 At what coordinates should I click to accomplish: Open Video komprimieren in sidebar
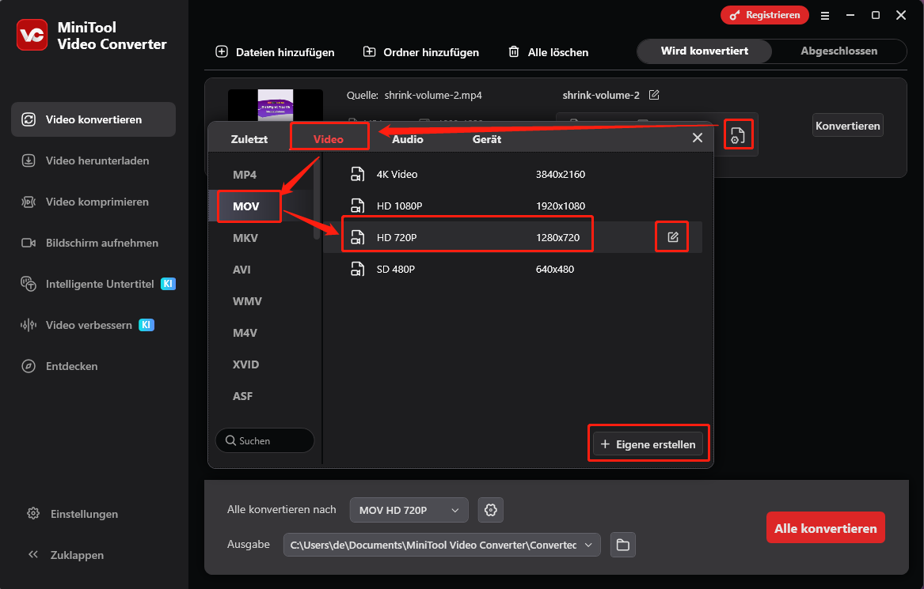[93, 202]
